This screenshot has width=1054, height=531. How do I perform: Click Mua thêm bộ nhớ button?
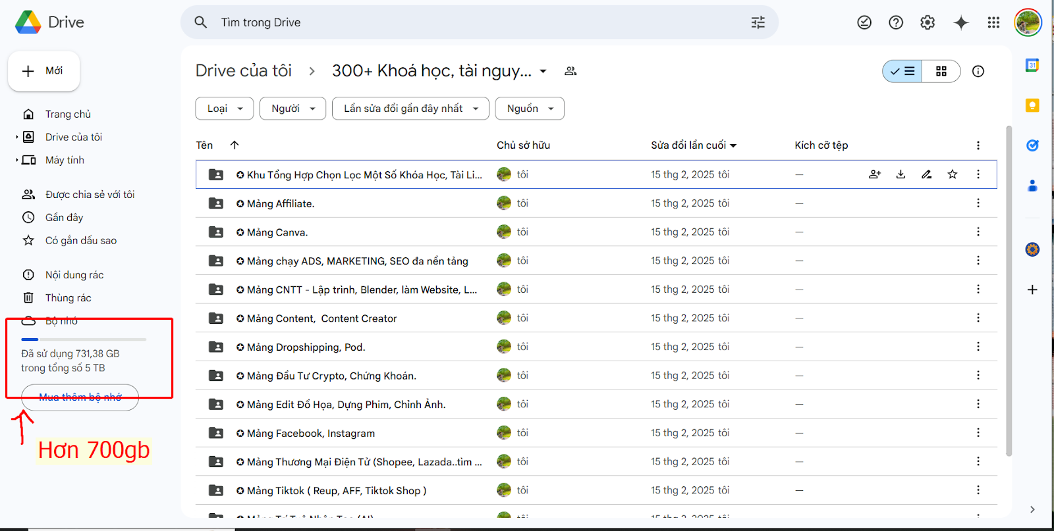[80, 397]
